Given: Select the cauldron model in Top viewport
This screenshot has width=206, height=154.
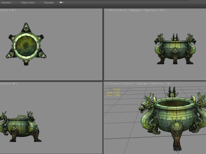Looking at the screenshot, I should tap(26, 44).
